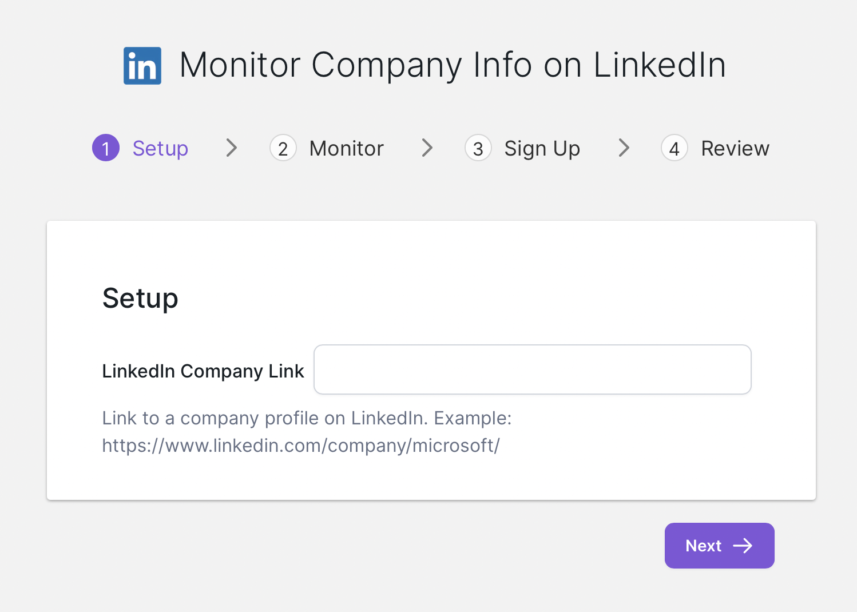Click the step 1 purple circle
This screenshot has height=612, width=857.
106,148
